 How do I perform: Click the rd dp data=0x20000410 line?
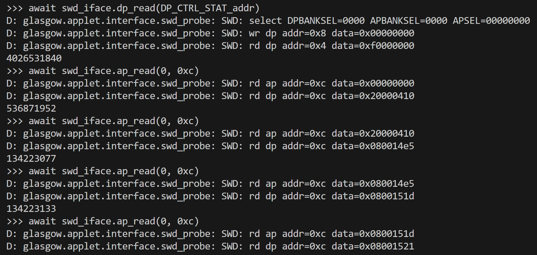coord(210,96)
